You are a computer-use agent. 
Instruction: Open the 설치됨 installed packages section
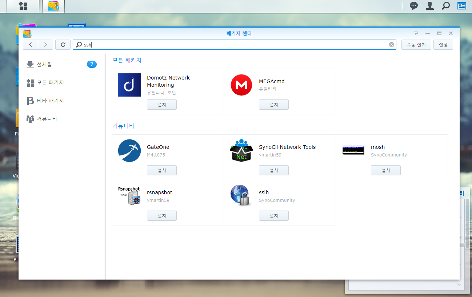(62, 64)
